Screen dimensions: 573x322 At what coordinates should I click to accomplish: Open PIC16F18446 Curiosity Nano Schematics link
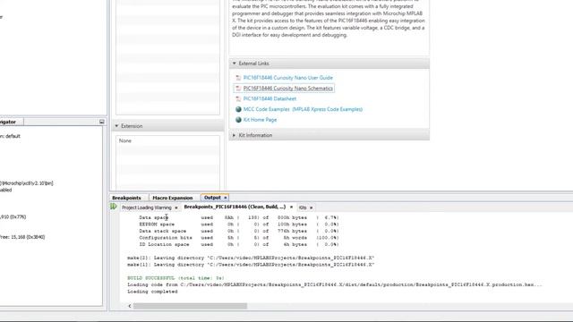[x=288, y=89]
